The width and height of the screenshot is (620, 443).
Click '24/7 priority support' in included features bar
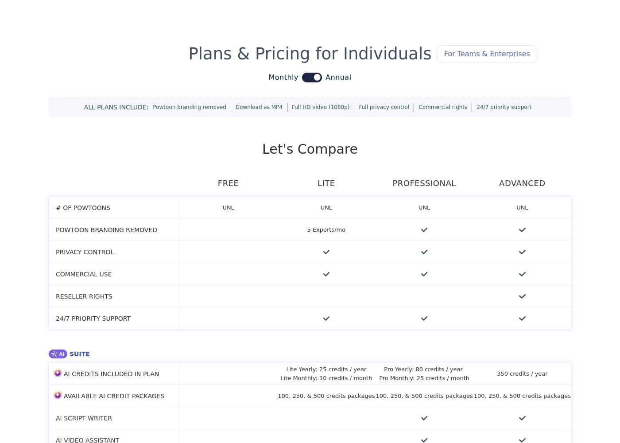point(504,107)
